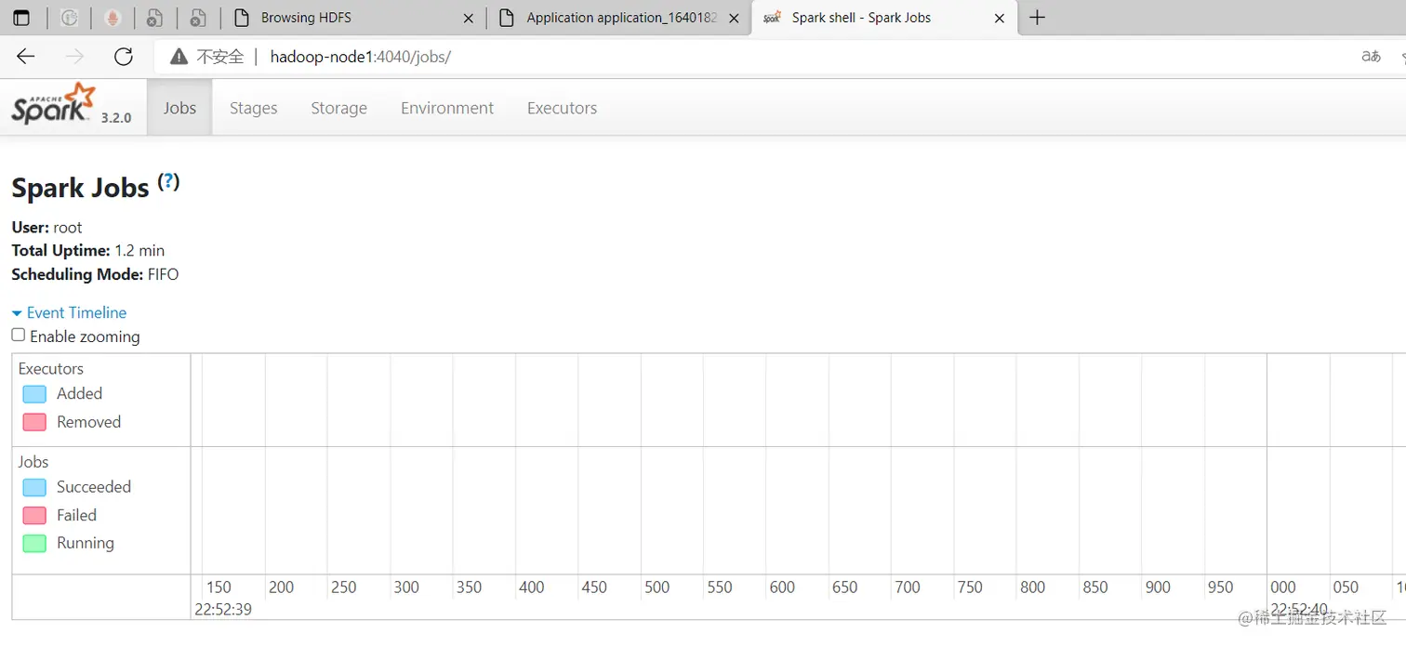Click the Jobs Succeeded blue swatch
The height and width of the screenshot is (646, 1406).
click(x=34, y=487)
